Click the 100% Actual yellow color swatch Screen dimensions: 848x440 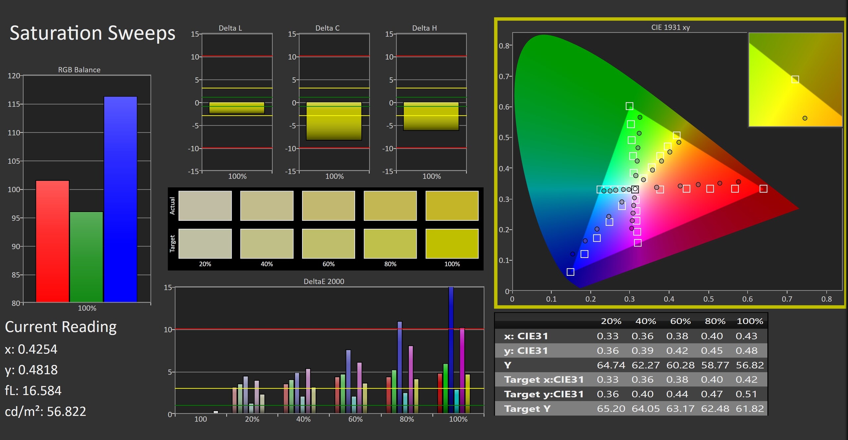point(452,206)
